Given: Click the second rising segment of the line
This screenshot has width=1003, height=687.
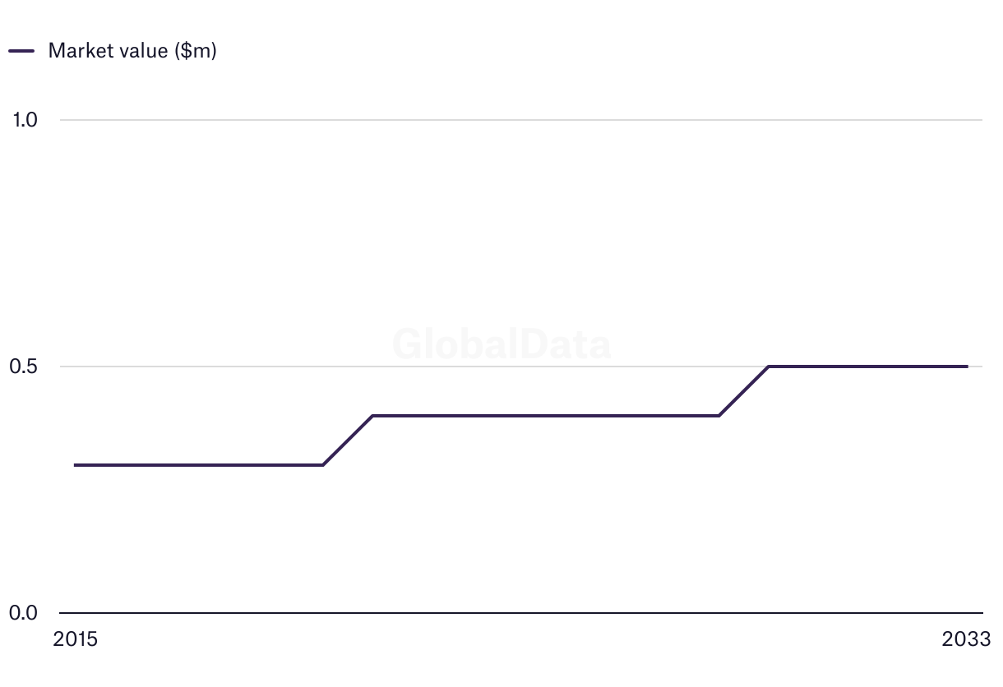Looking at the screenshot, I should pos(744,391).
